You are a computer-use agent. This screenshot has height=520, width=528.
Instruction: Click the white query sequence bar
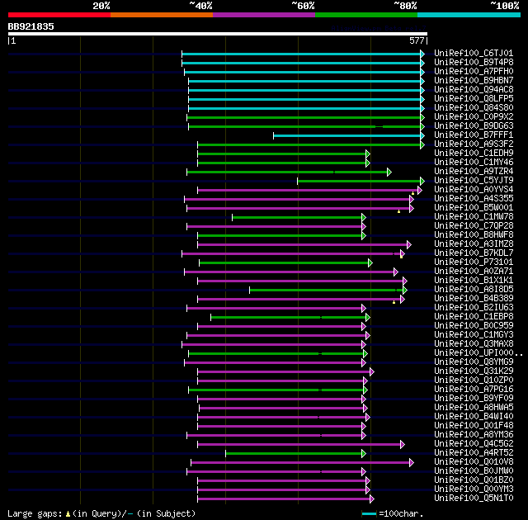[218, 34]
